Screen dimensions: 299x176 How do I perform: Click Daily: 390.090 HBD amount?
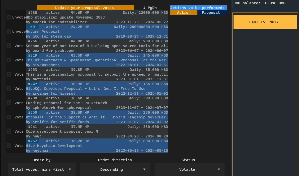coord(147,98)
